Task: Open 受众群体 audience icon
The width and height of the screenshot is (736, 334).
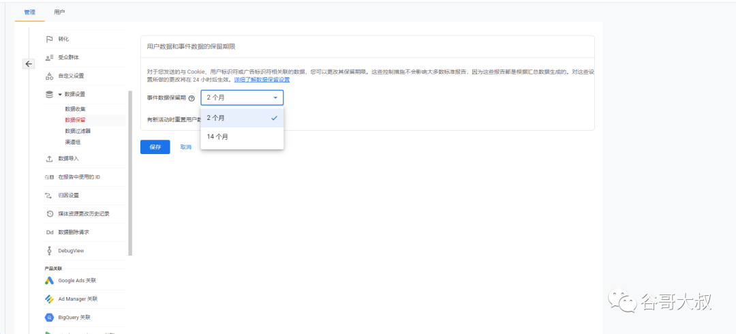Action: click(x=49, y=57)
